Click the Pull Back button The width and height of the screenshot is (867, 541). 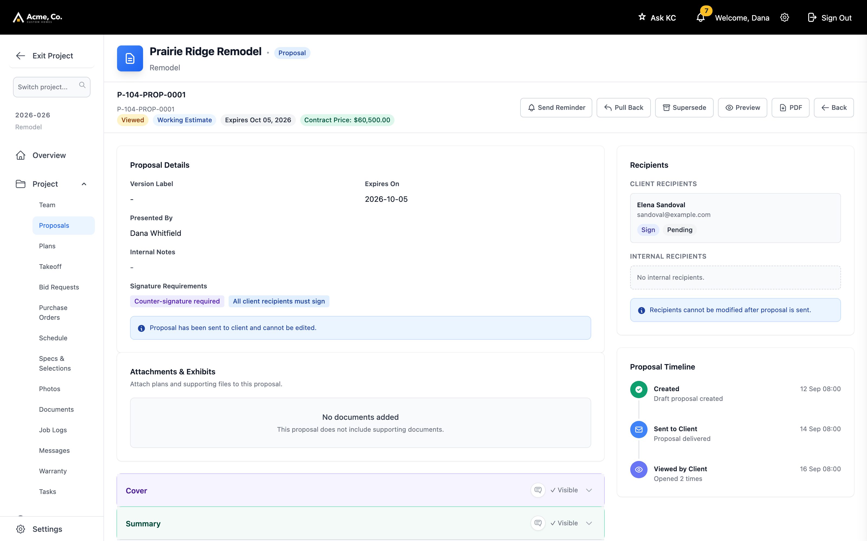[623, 108]
